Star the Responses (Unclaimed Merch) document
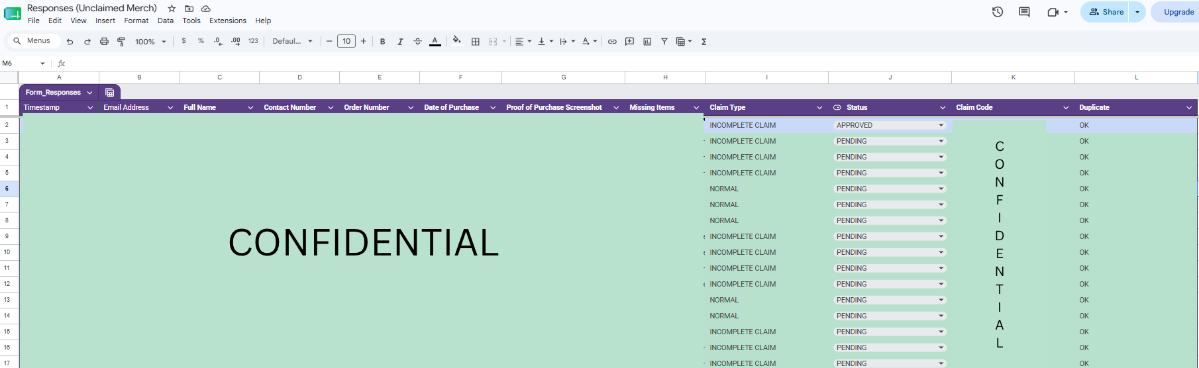Screen dimensions: 1199x368 pyautogui.click(x=172, y=9)
